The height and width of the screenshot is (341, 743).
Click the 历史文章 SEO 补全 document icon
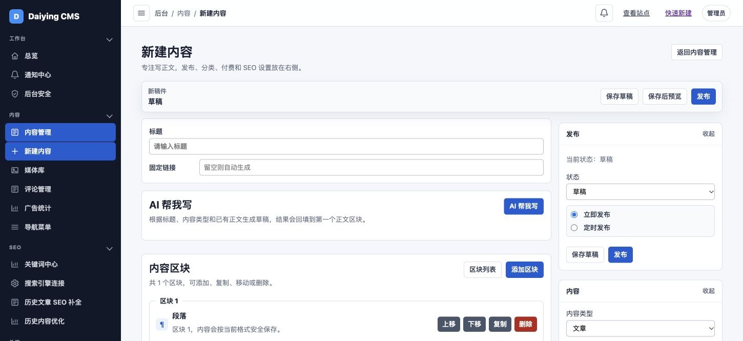pyautogui.click(x=15, y=303)
